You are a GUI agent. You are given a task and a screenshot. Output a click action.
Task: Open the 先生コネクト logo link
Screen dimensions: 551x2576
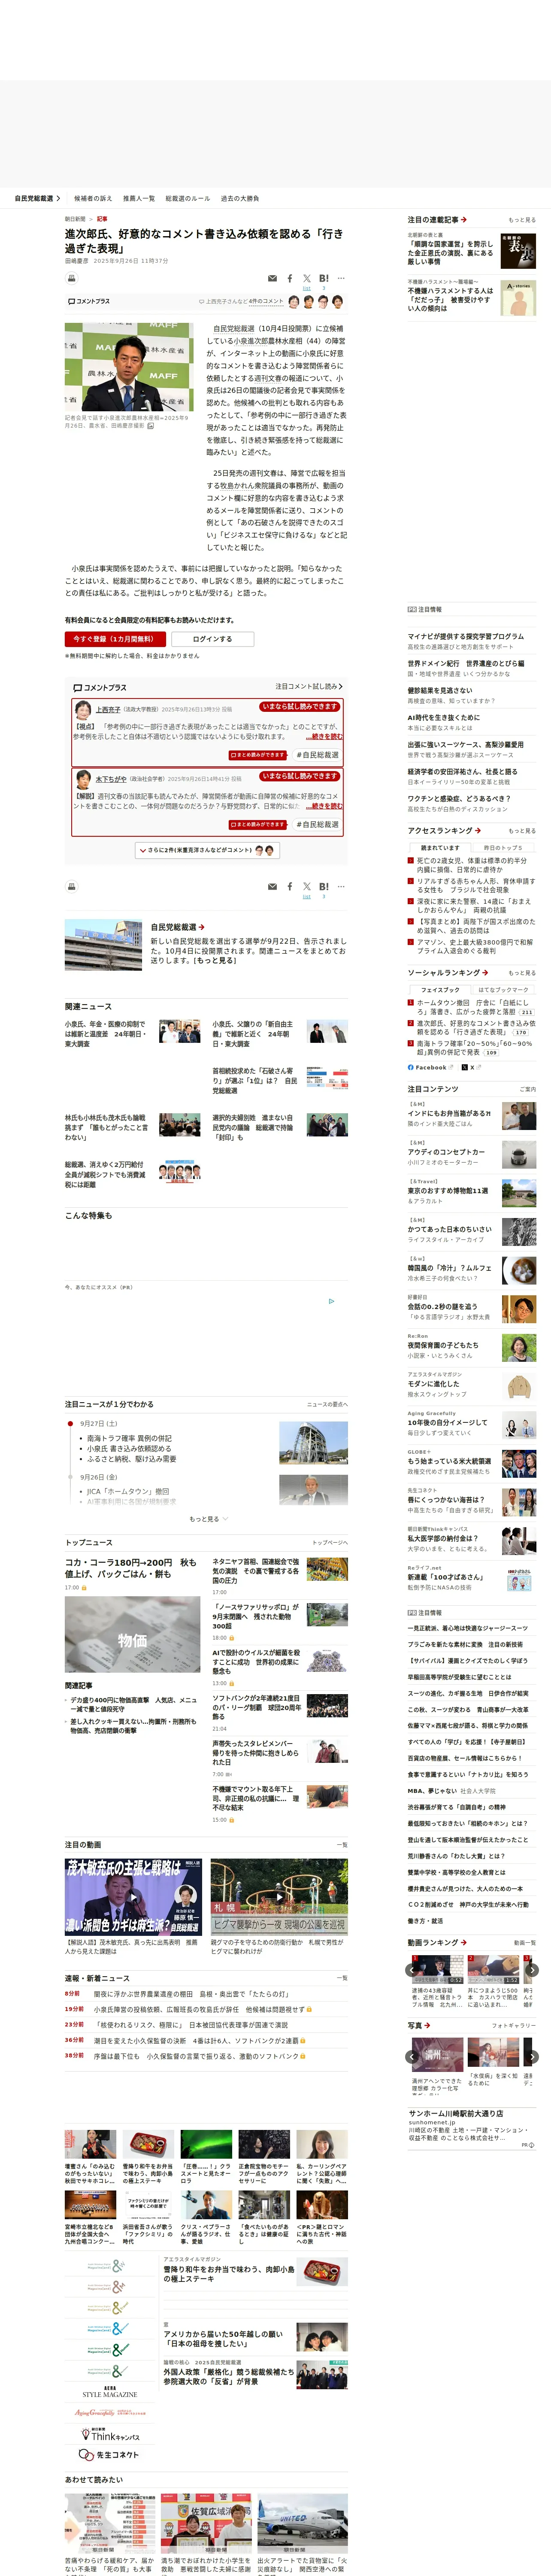point(109,2454)
